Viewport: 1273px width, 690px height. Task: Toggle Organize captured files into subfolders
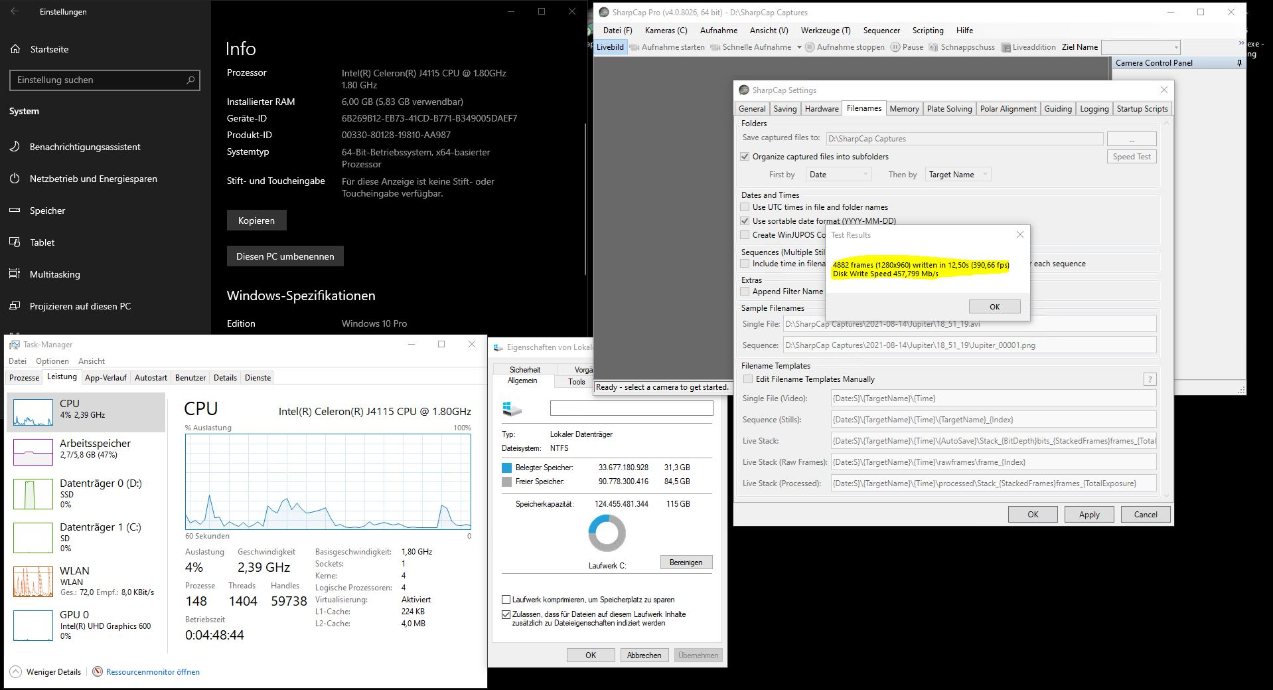click(x=745, y=157)
